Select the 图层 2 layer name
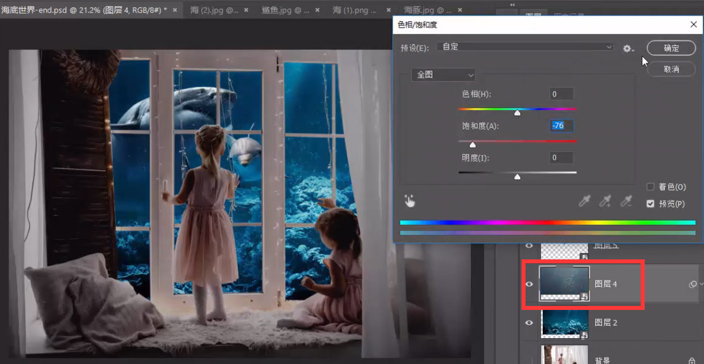This screenshot has width=704, height=364. [x=606, y=323]
